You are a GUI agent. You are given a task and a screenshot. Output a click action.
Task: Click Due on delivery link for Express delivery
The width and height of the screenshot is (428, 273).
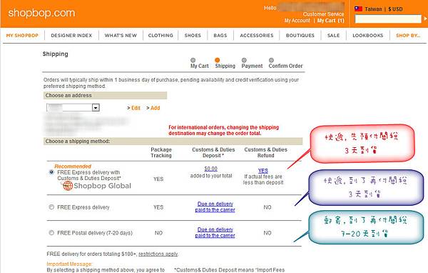point(215,207)
